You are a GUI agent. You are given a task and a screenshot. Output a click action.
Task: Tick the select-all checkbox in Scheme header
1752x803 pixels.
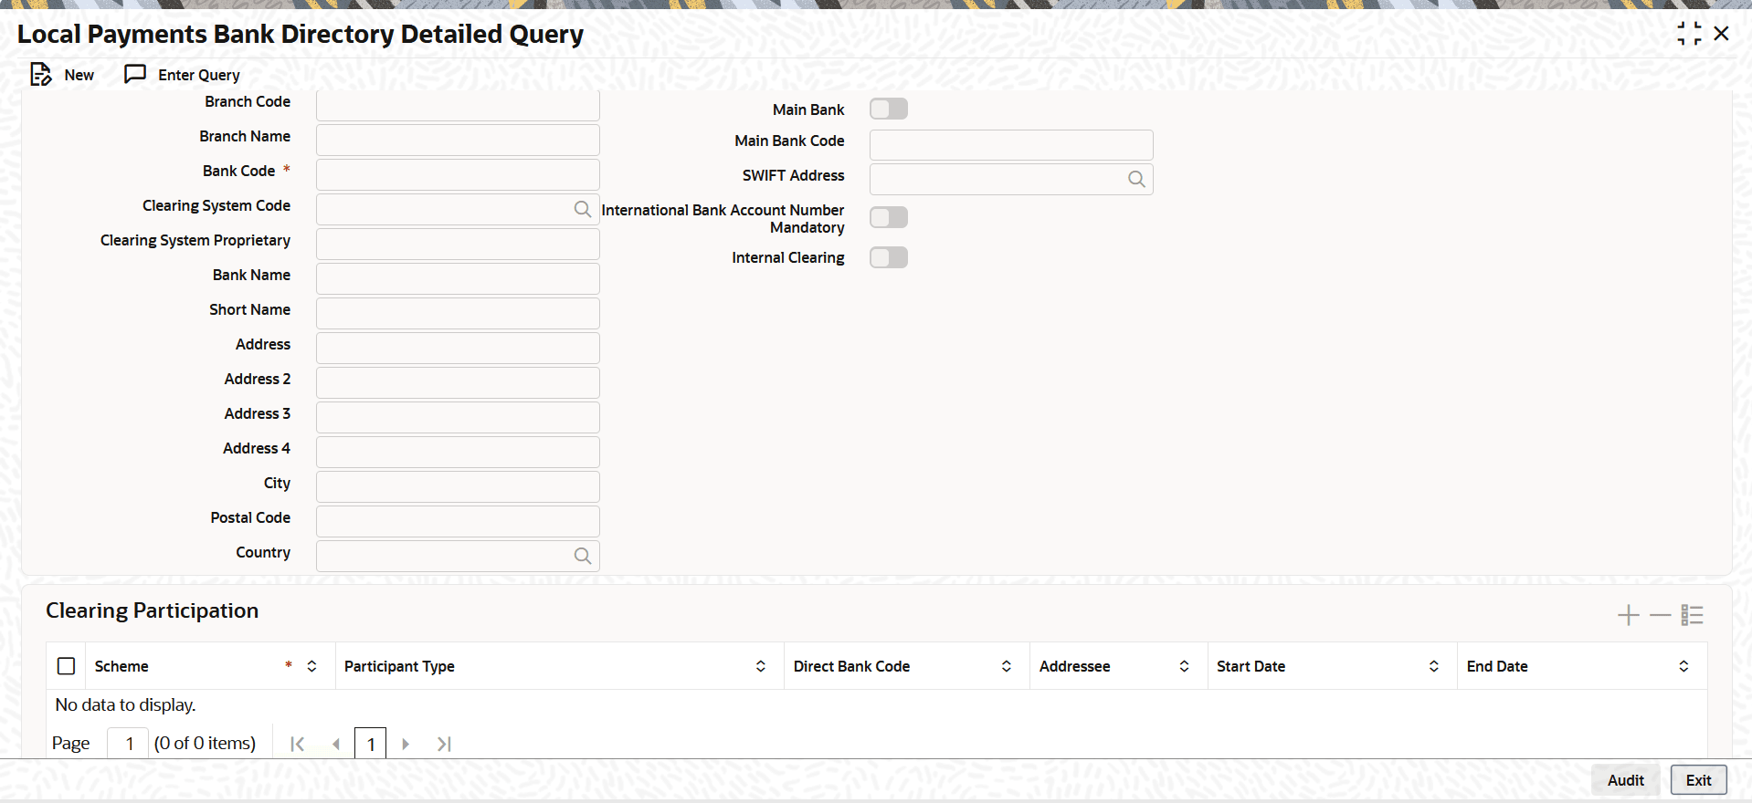tap(67, 666)
